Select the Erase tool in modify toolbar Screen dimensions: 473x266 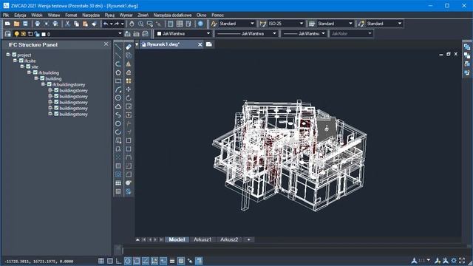click(x=129, y=47)
